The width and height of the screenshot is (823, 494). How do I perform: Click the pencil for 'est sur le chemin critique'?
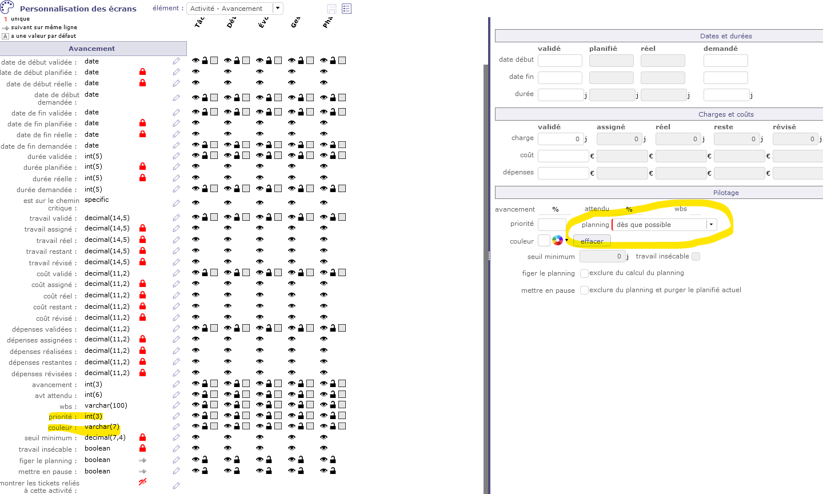tap(176, 204)
